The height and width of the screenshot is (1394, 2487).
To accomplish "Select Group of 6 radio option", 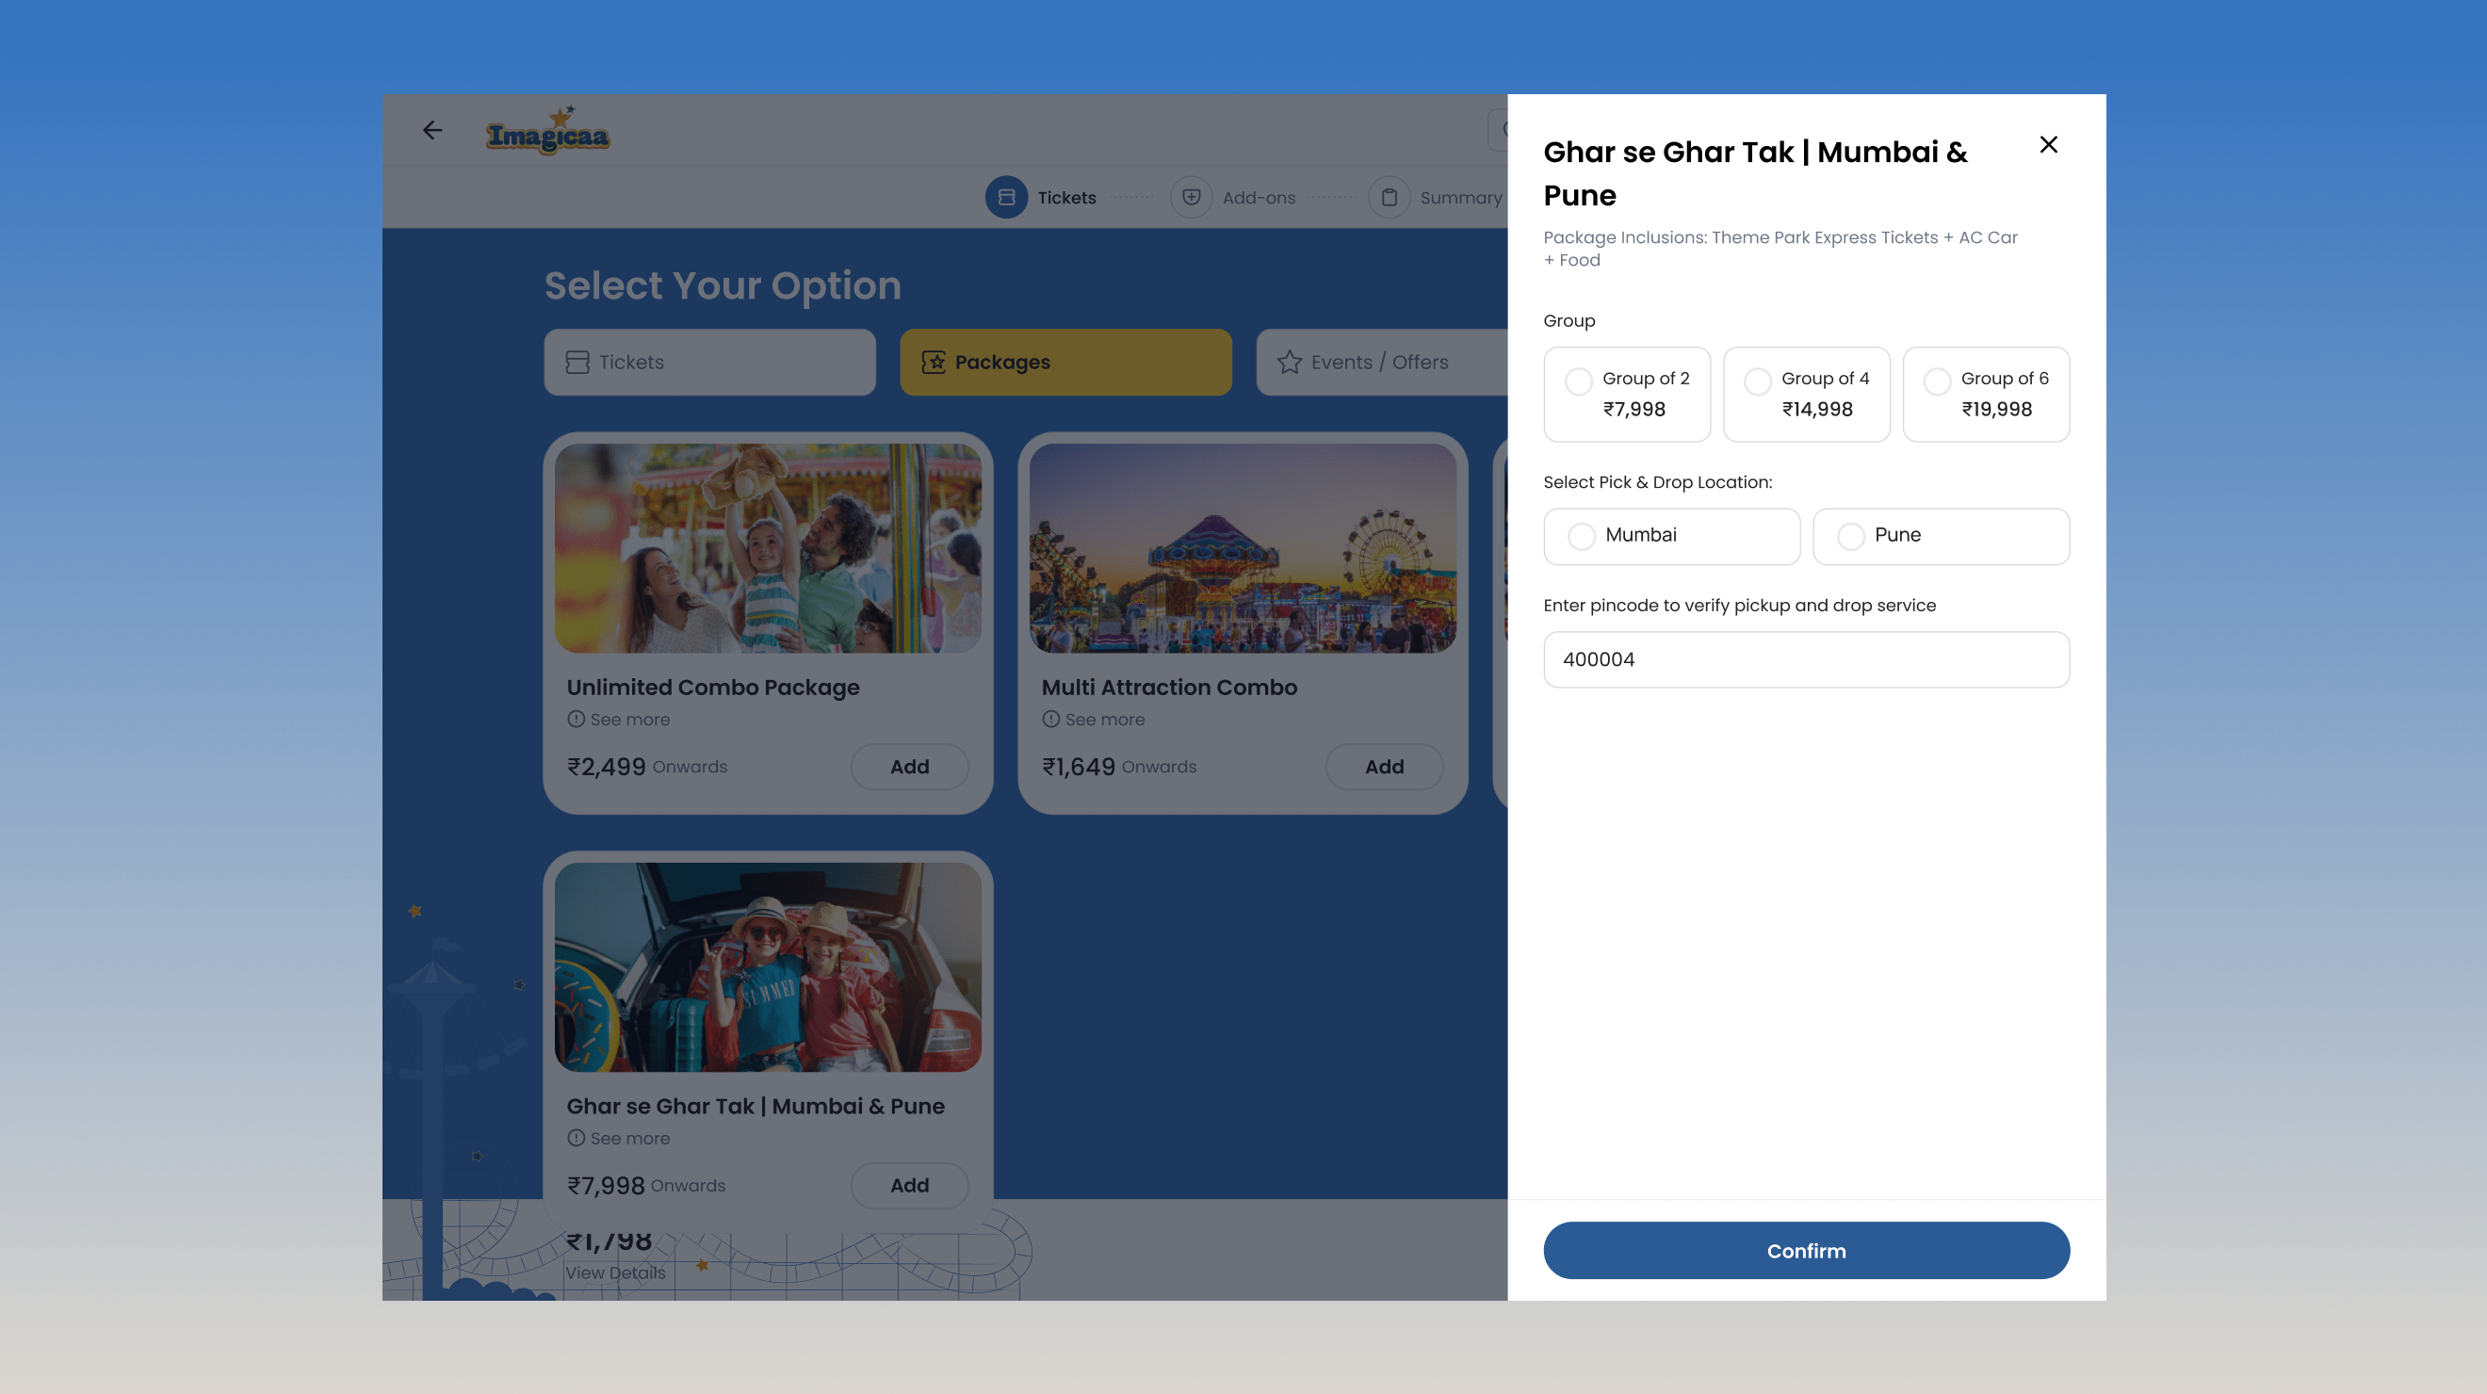I will [x=1937, y=381].
